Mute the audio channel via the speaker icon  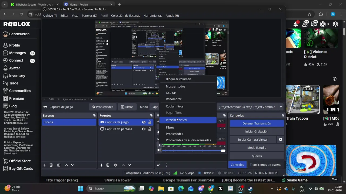coord(159,150)
